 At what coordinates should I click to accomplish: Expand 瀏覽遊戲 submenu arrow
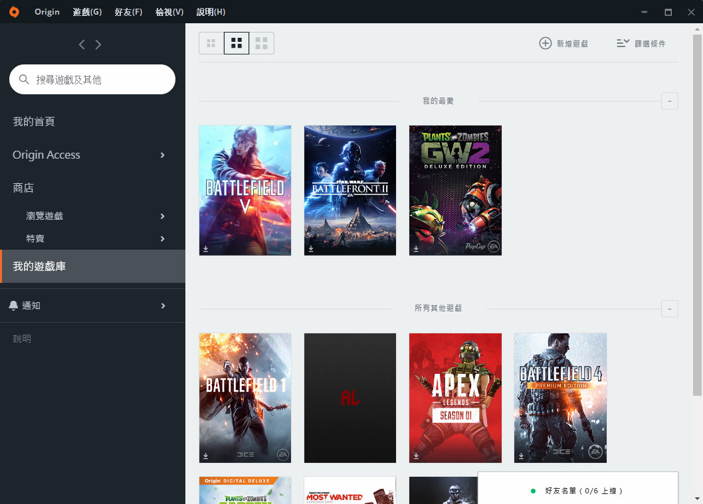point(163,216)
